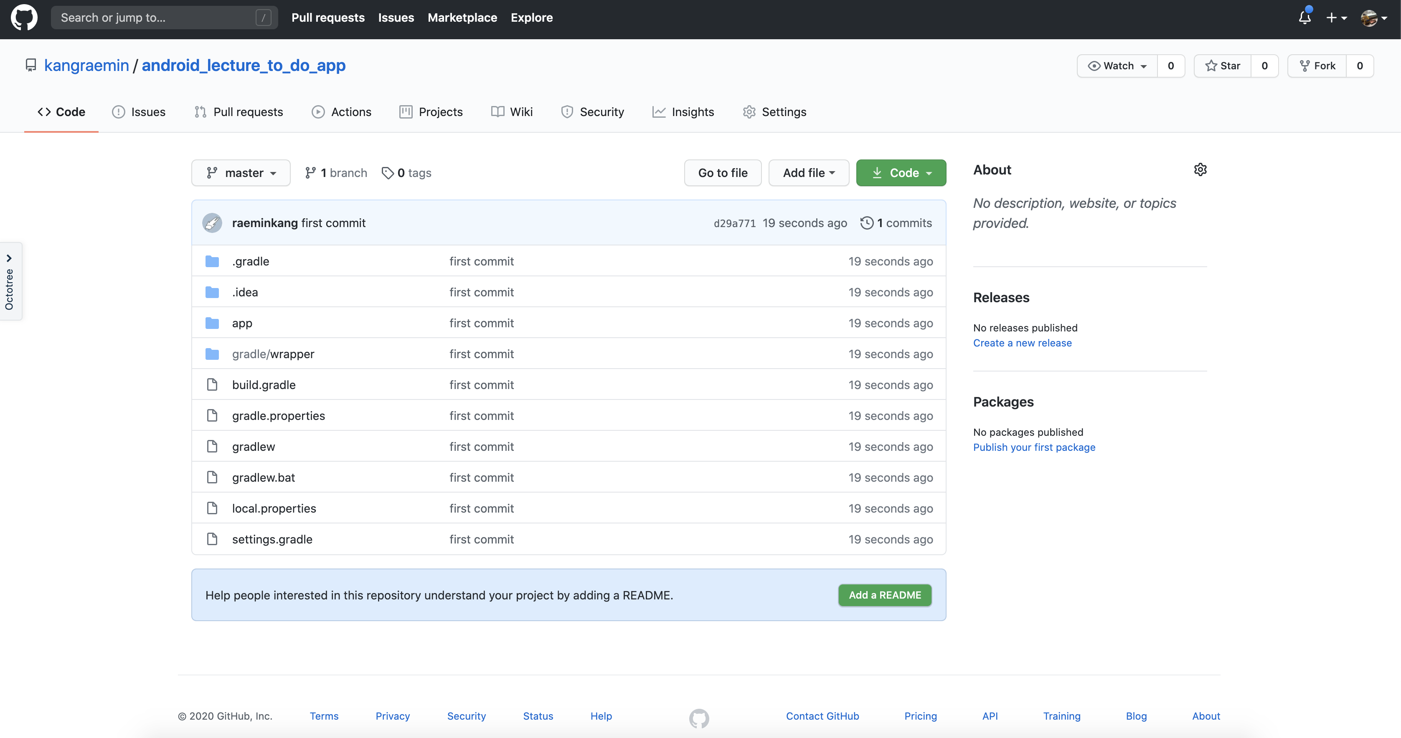Open the 1 commits history link
Viewport: 1401px width, 738px height.
coord(896,223)
